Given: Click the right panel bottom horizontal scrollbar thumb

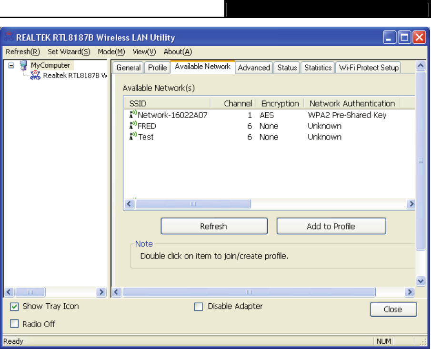Looking at the screenshot, I should point(249,292).
